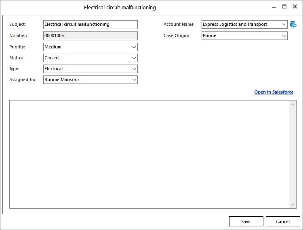Minimize the case window
The width and height of the screenshot is (303, 230).
pyautogui.click(x=274, y=7)
